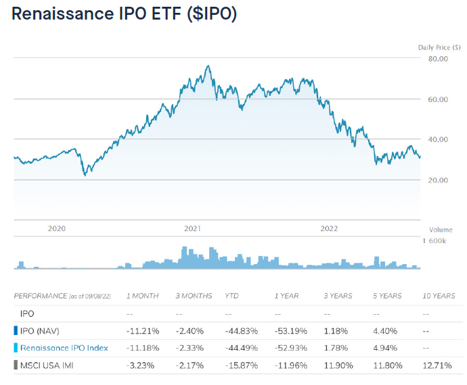Select the 5 YEARS column header

(387, 296)
